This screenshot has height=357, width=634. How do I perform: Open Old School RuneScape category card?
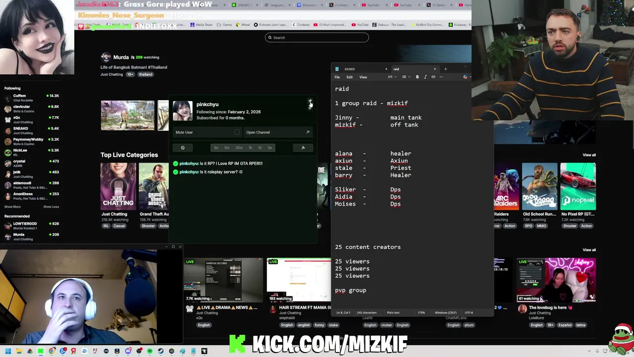[539, 186]
